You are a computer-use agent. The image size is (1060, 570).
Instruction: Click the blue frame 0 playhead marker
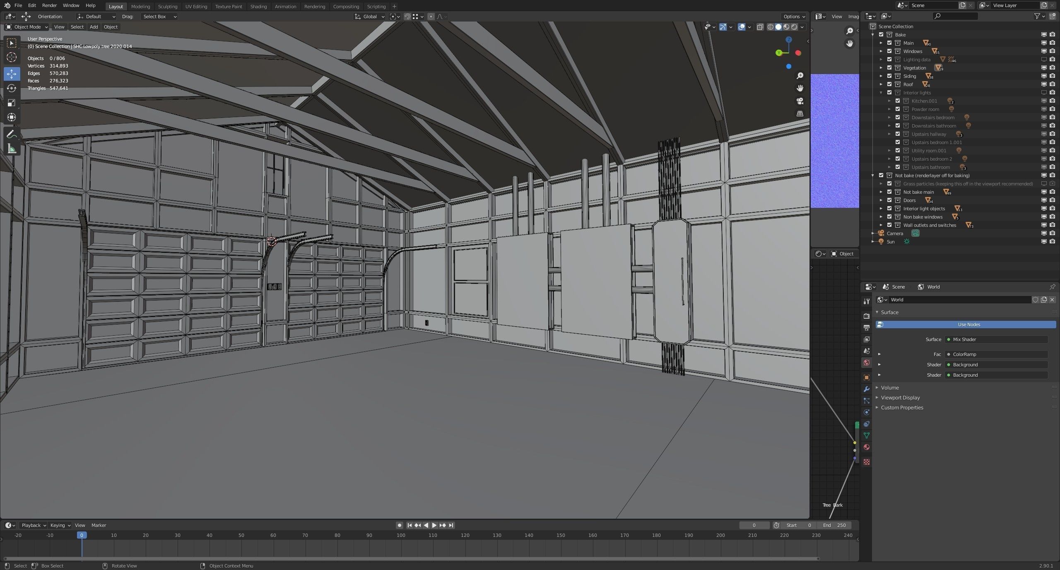tap(82, 535)
